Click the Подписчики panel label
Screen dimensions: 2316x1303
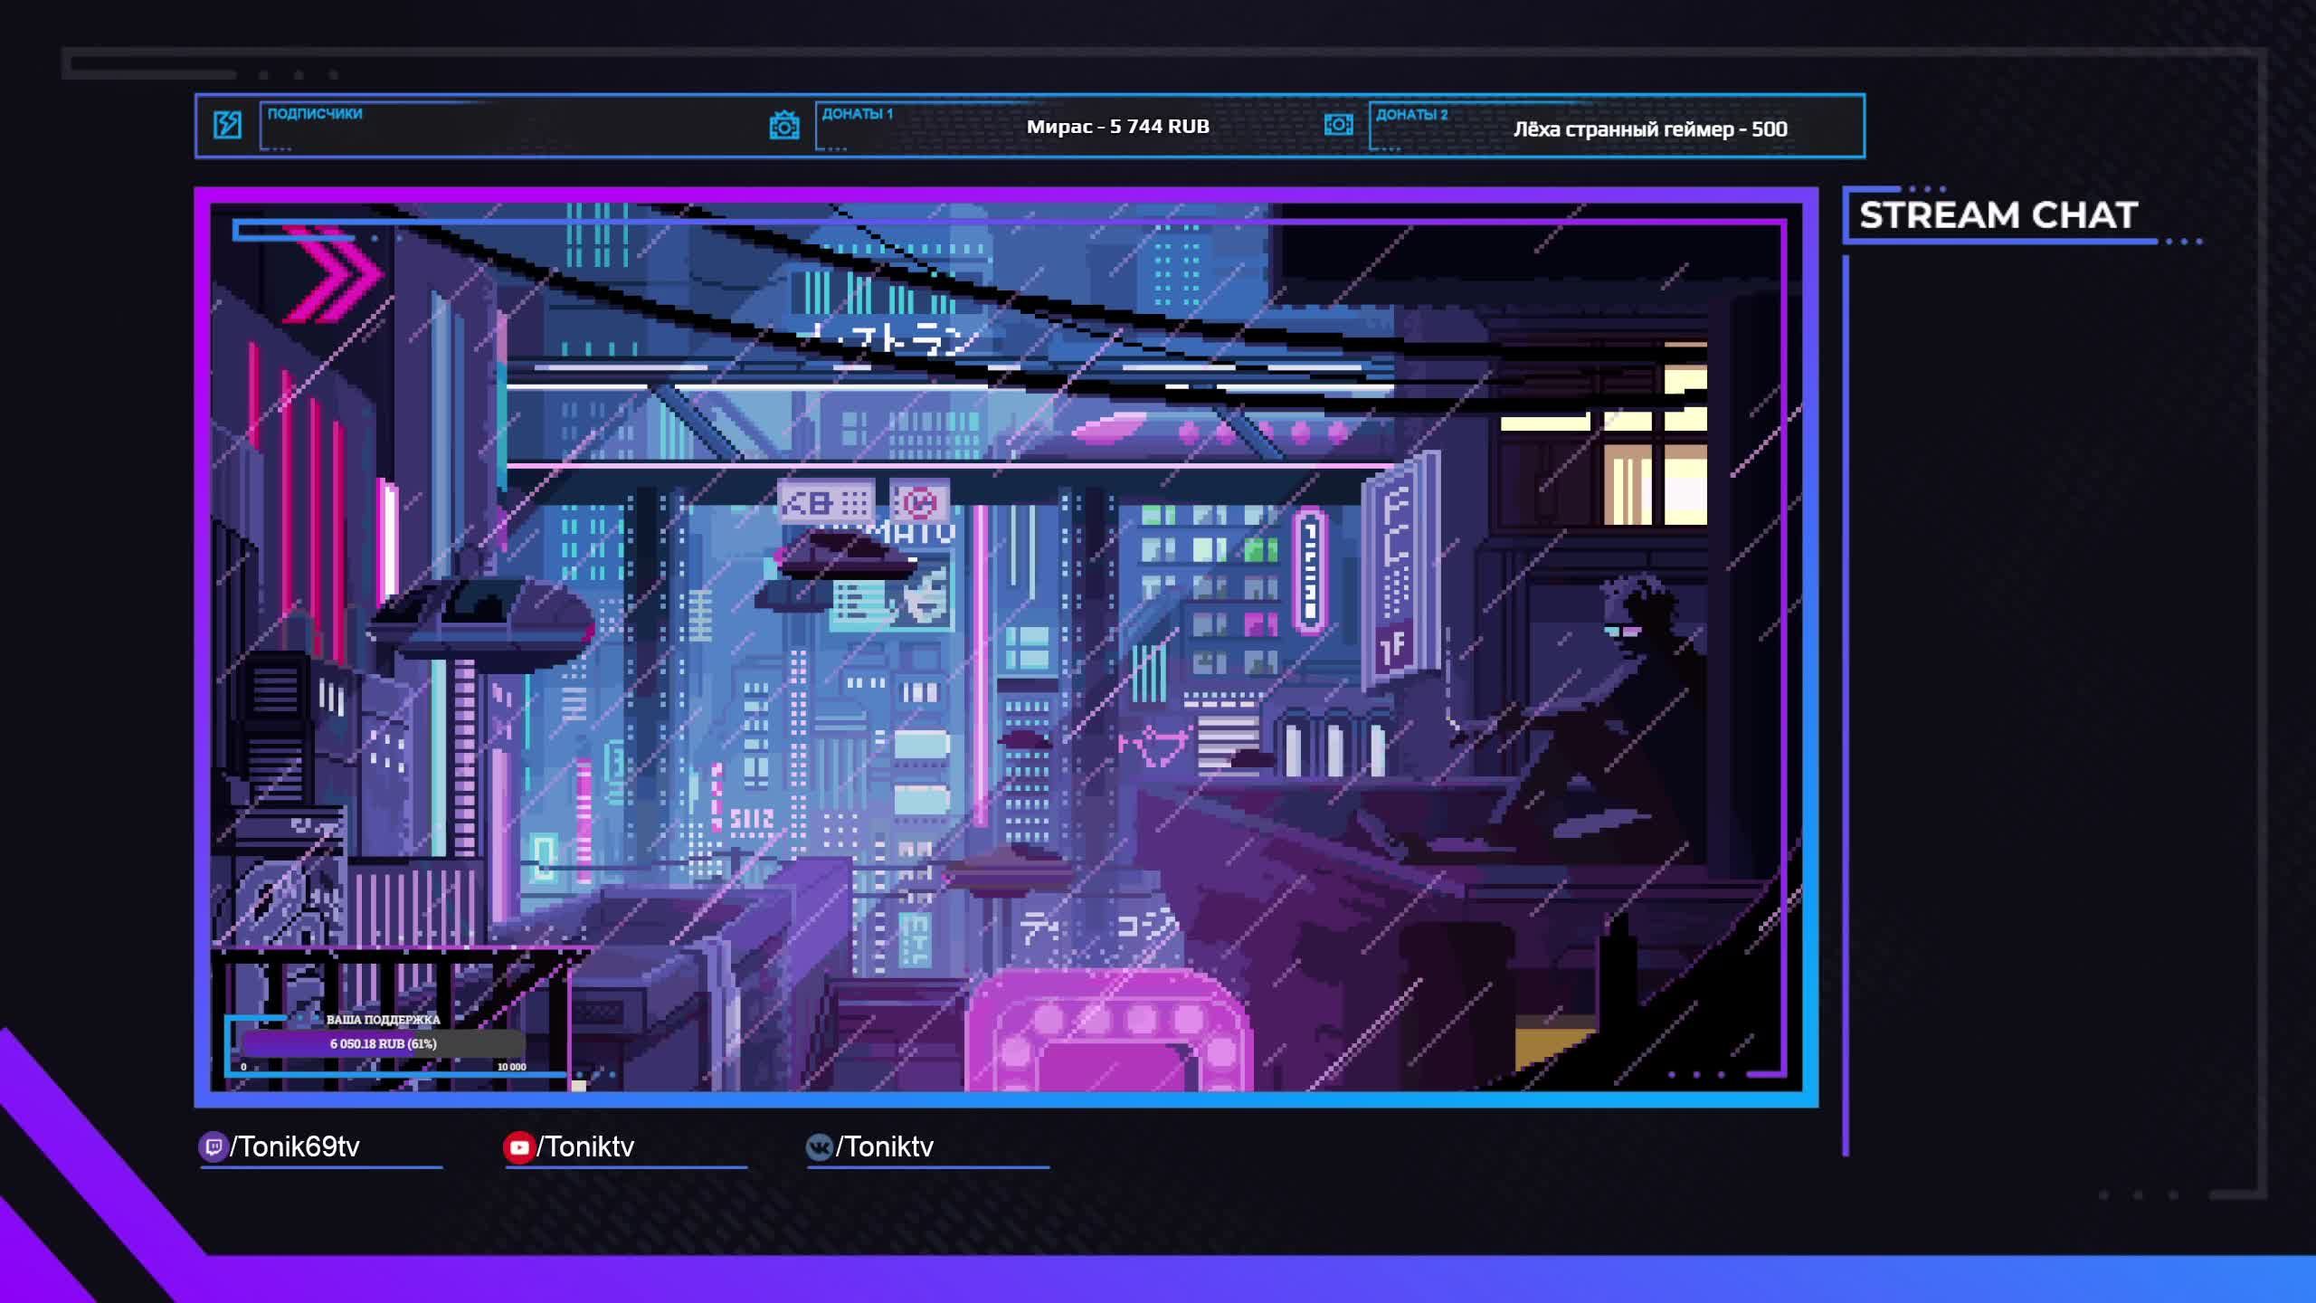point(314,114)
